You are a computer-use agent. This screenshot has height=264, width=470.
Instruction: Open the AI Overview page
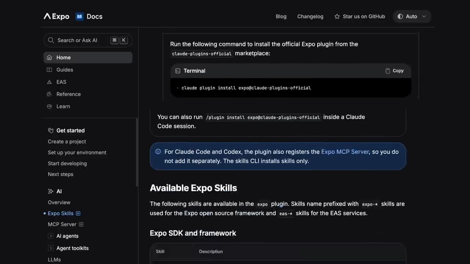59,202
